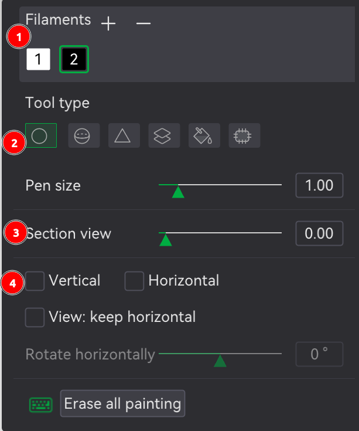Enable the Vertical checkbox
The image size is (359, 431).
click(x=35, y=281)
